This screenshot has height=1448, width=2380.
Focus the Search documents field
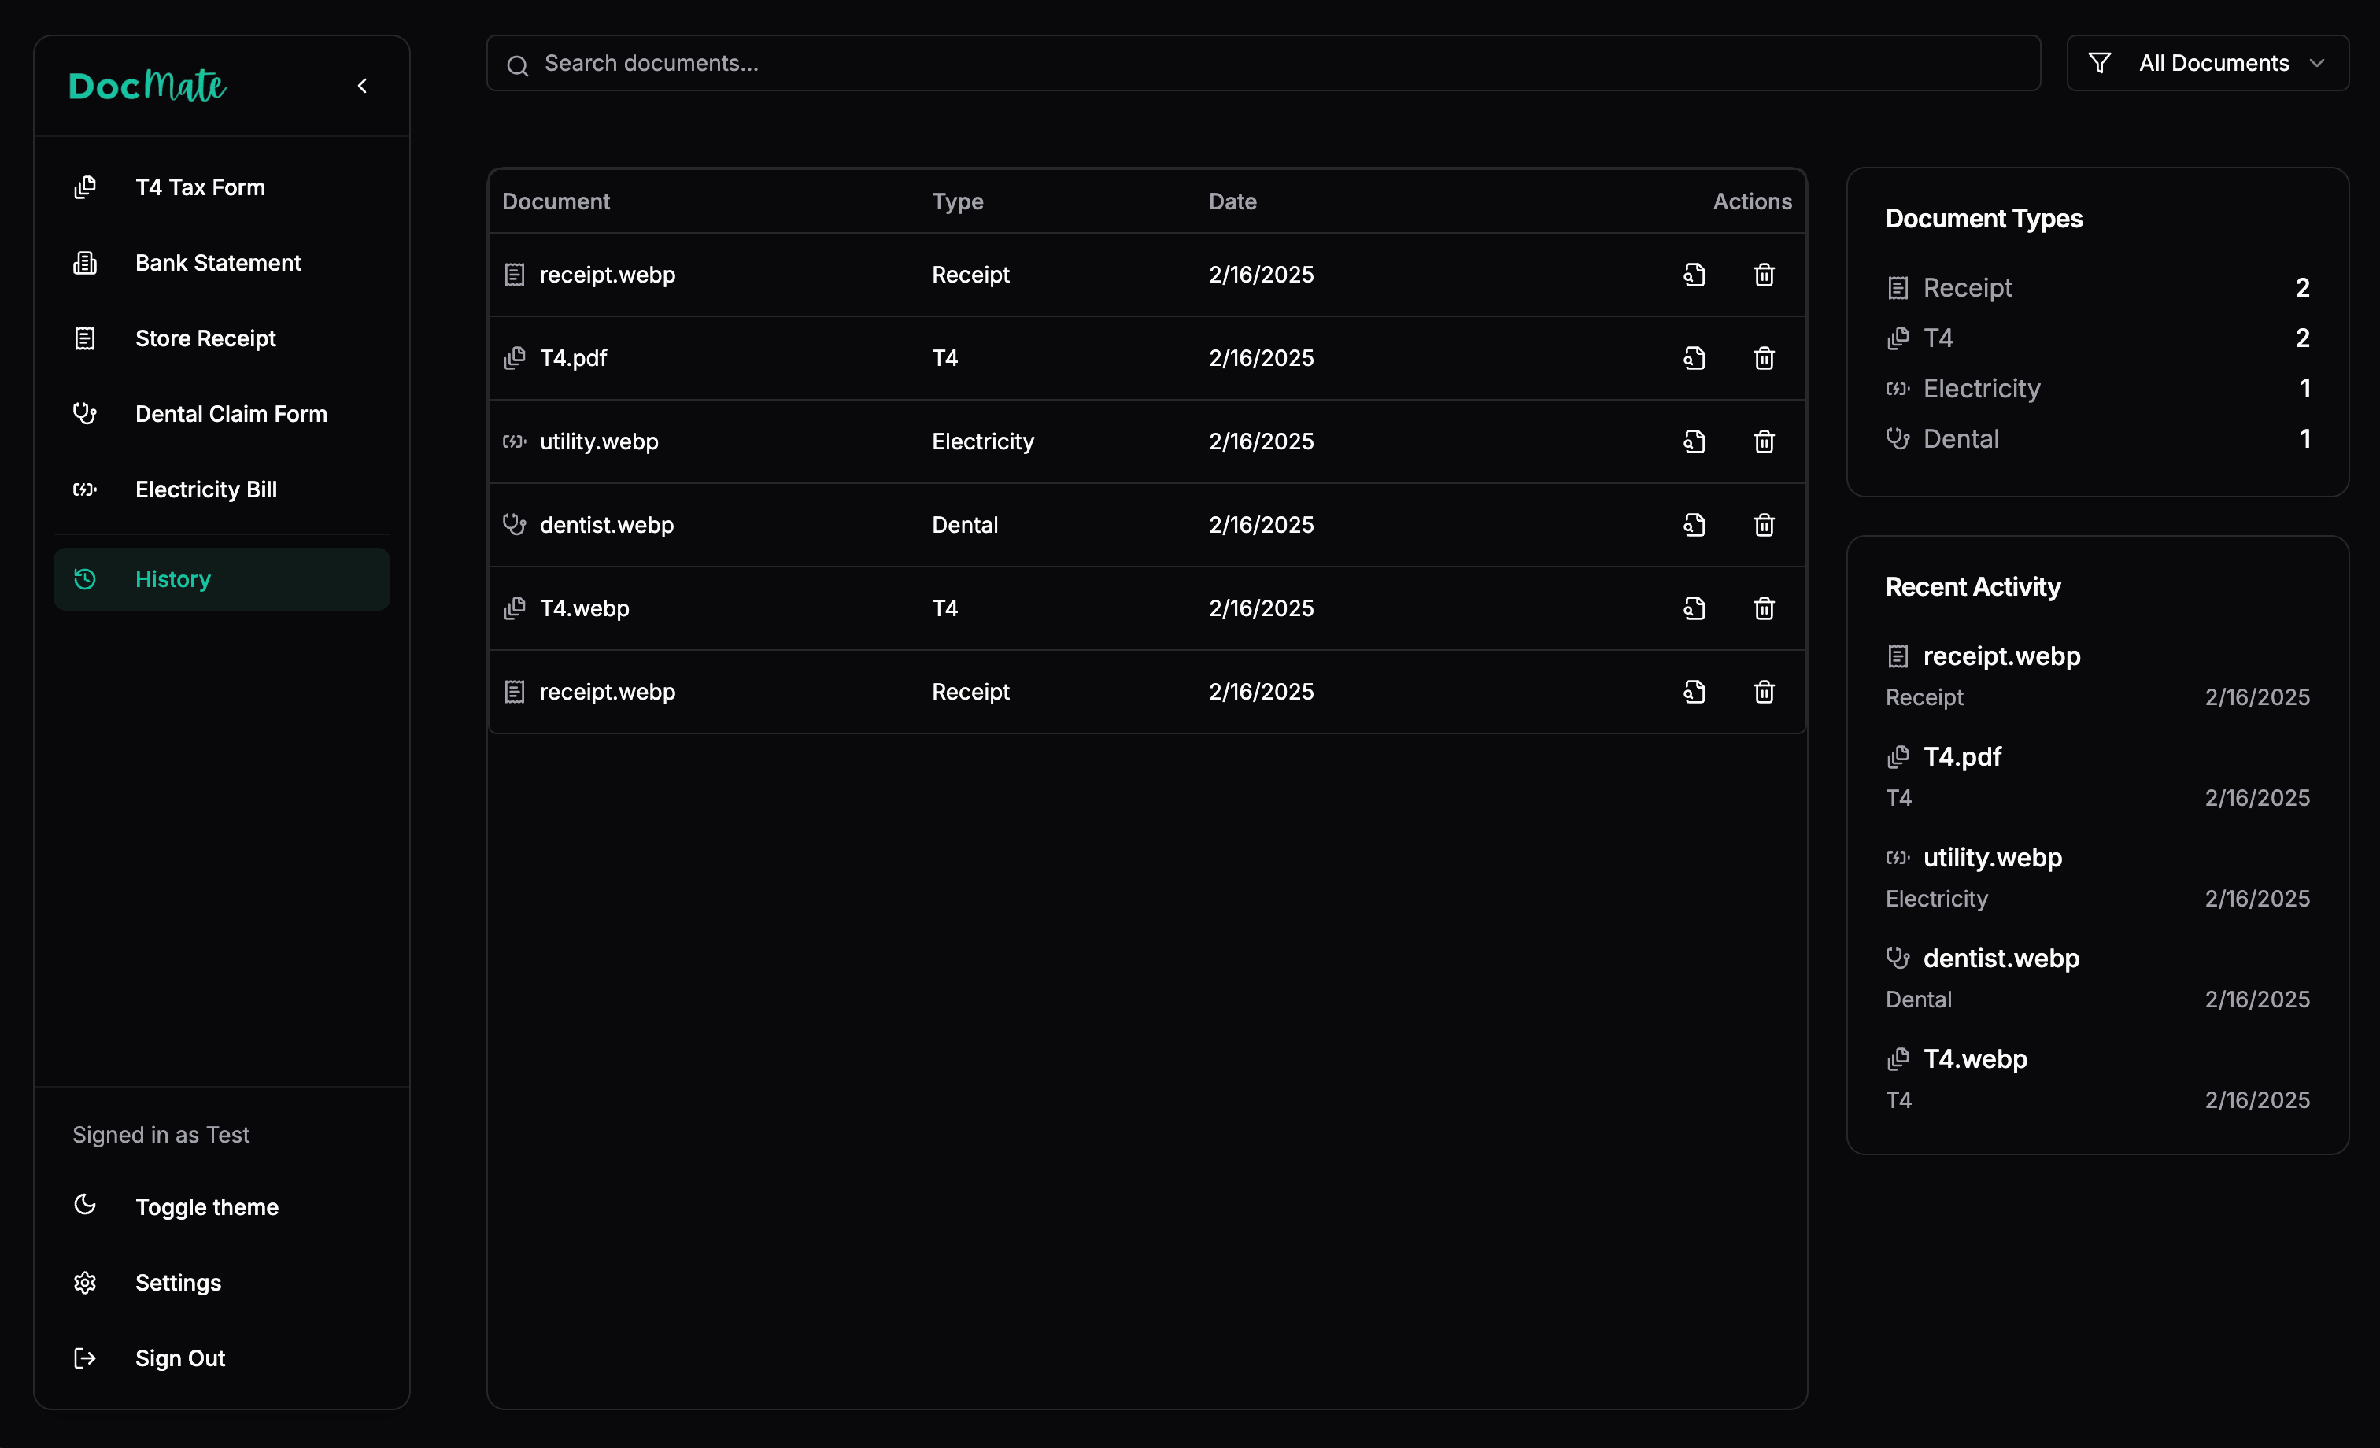tap(1275, 64)
